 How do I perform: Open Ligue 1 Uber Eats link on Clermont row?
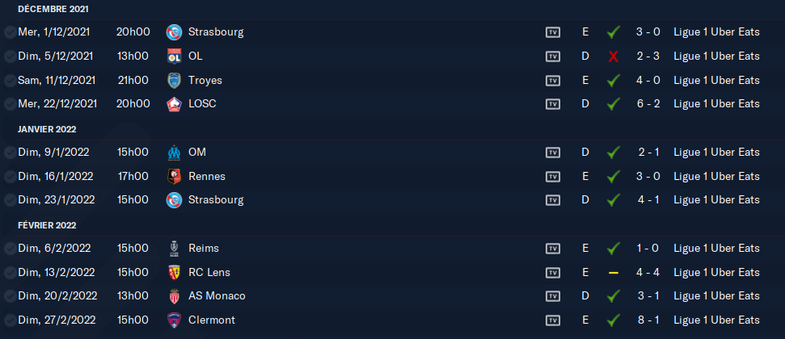pos(716,320)
